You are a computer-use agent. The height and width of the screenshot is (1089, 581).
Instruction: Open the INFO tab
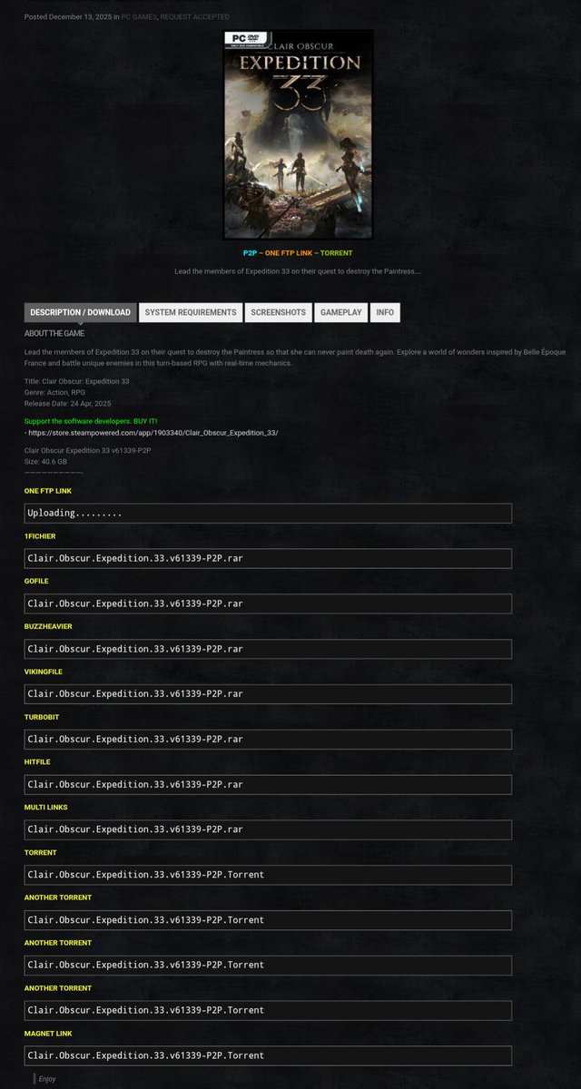[385, 312]
